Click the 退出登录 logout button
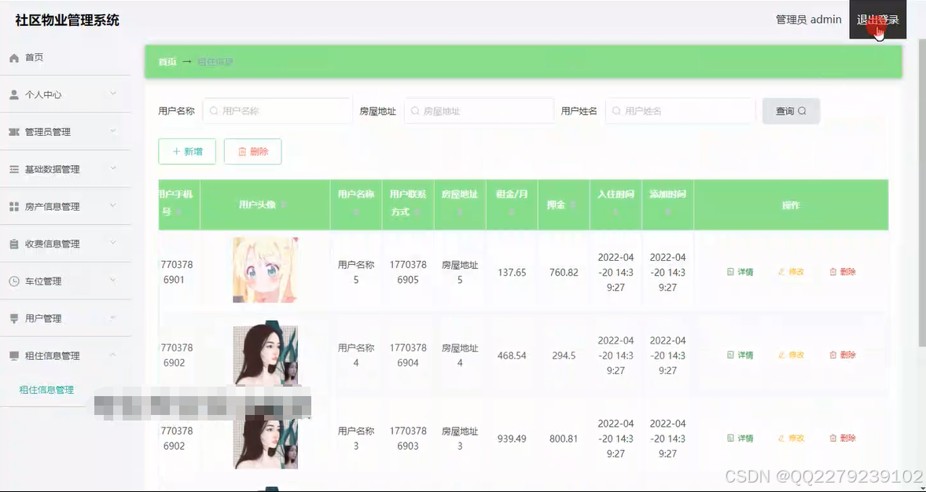Image resolution: width=926 pixels, height=492 pixels. coord(877,20)
